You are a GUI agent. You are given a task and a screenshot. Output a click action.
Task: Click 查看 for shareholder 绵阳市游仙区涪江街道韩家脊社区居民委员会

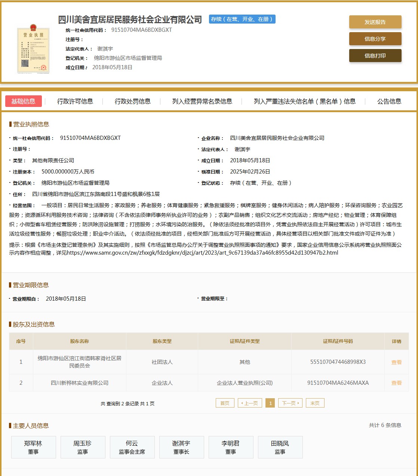396,362
